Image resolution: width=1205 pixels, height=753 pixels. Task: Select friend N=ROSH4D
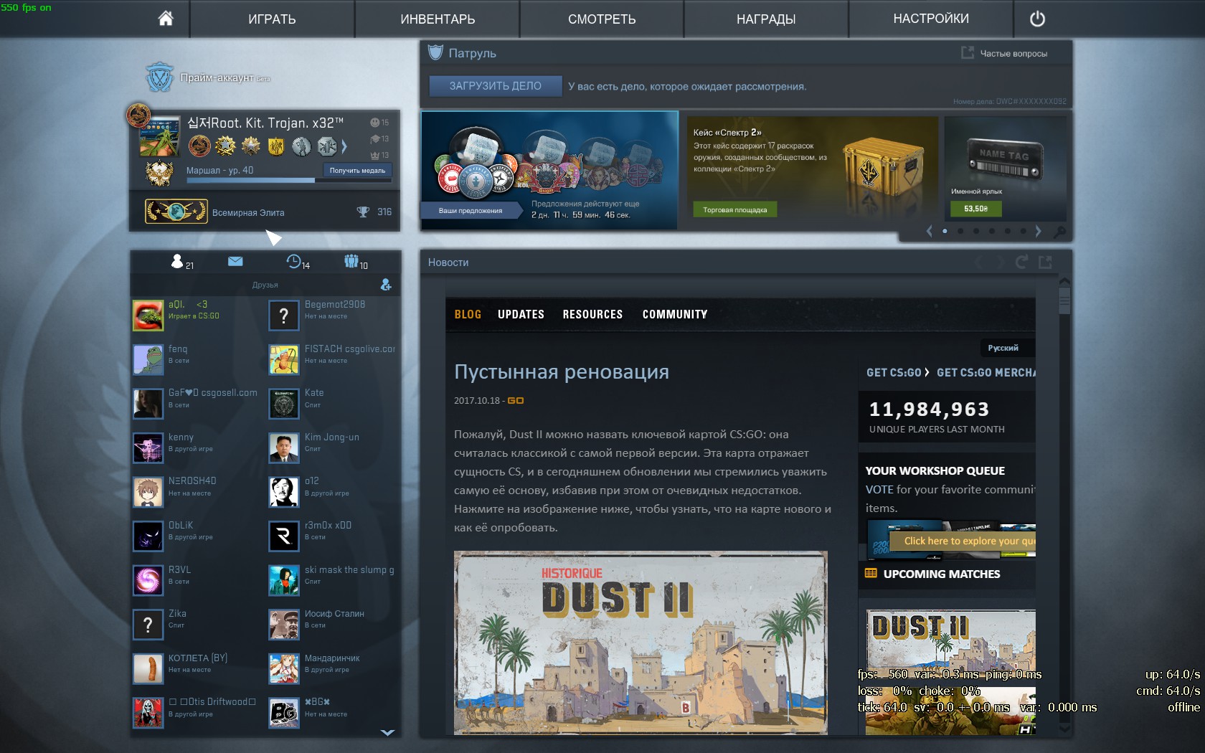coord(197,492)
